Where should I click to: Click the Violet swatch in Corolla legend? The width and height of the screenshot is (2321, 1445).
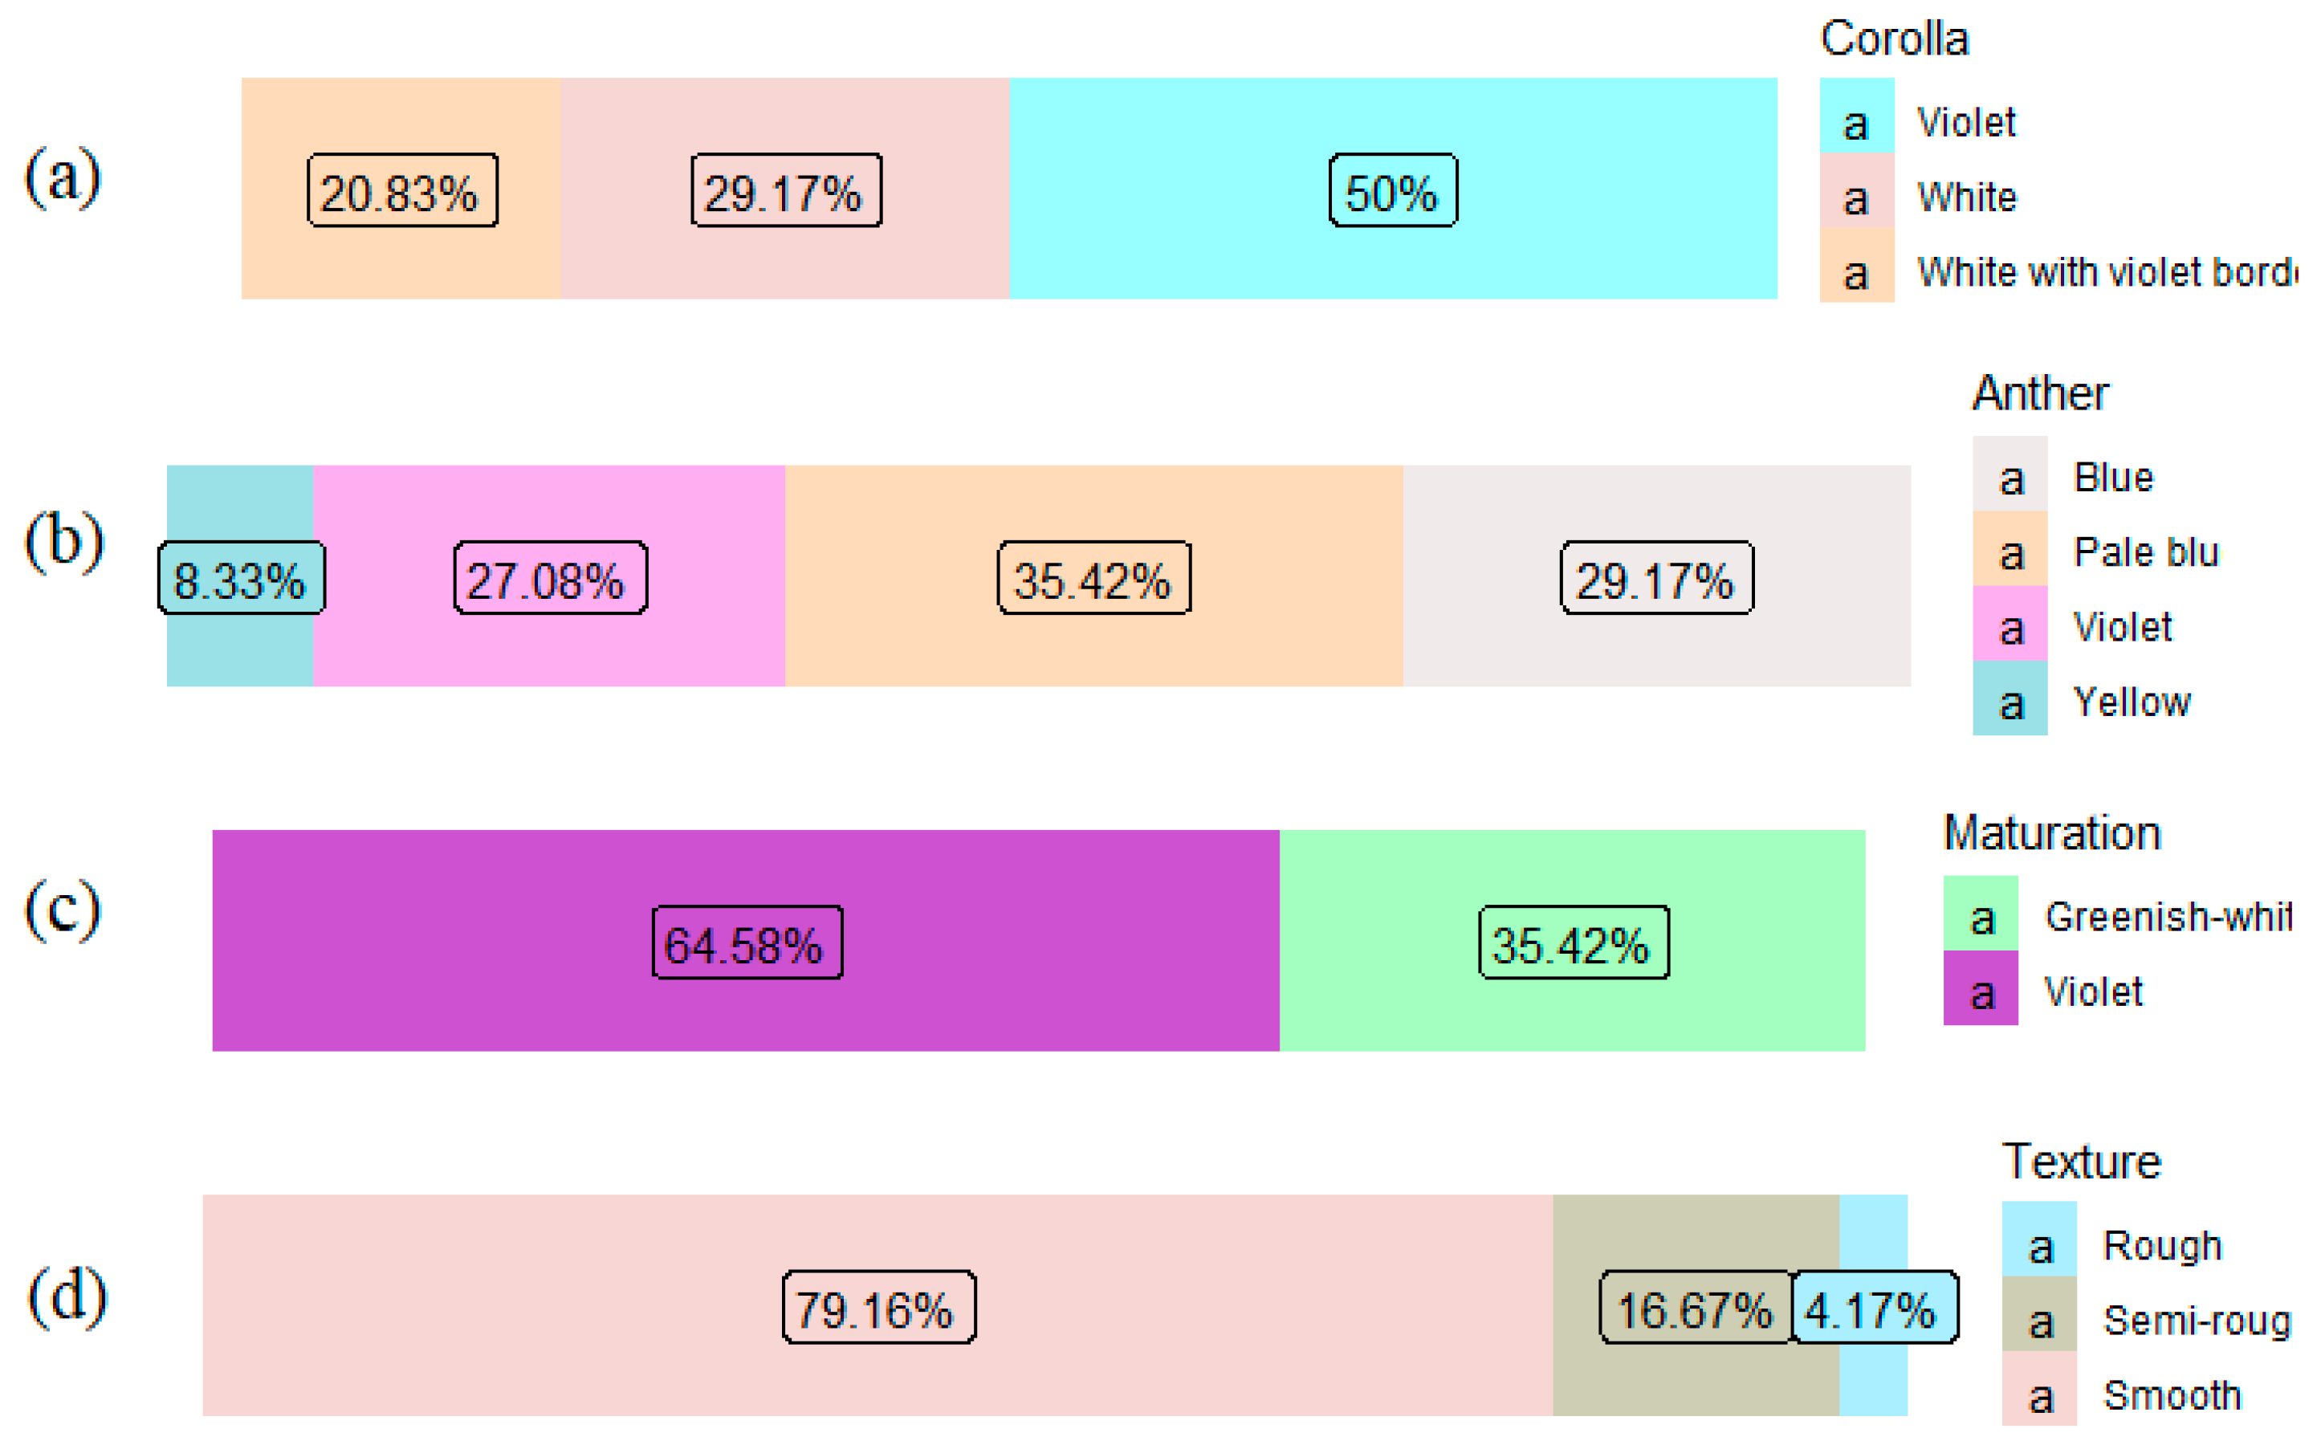[x=1855, y=116]
